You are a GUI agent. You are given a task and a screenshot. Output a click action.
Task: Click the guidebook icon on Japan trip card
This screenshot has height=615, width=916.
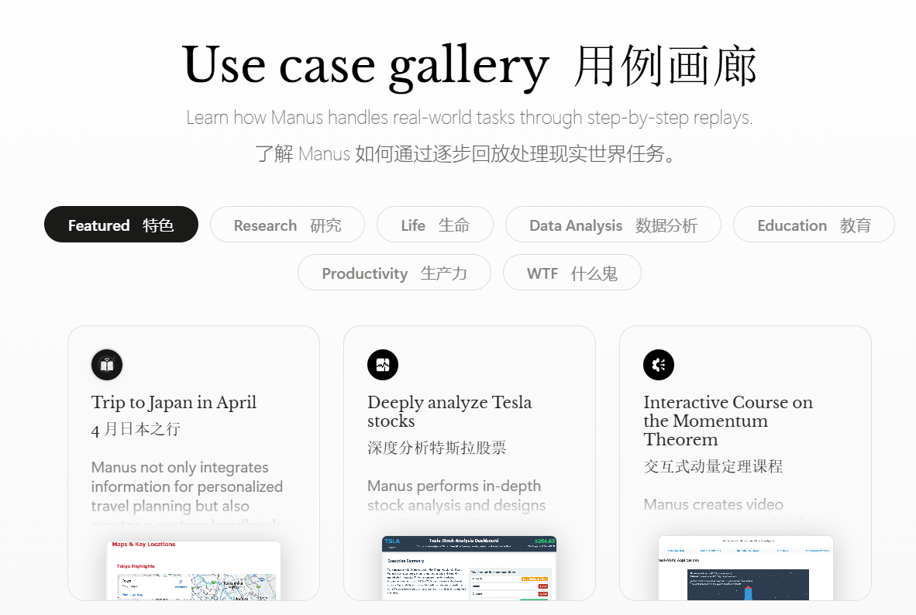click(107, 365)
